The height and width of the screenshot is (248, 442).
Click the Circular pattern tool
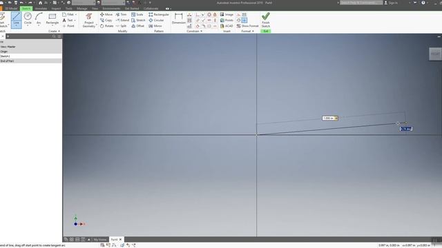tap(156, 20)
